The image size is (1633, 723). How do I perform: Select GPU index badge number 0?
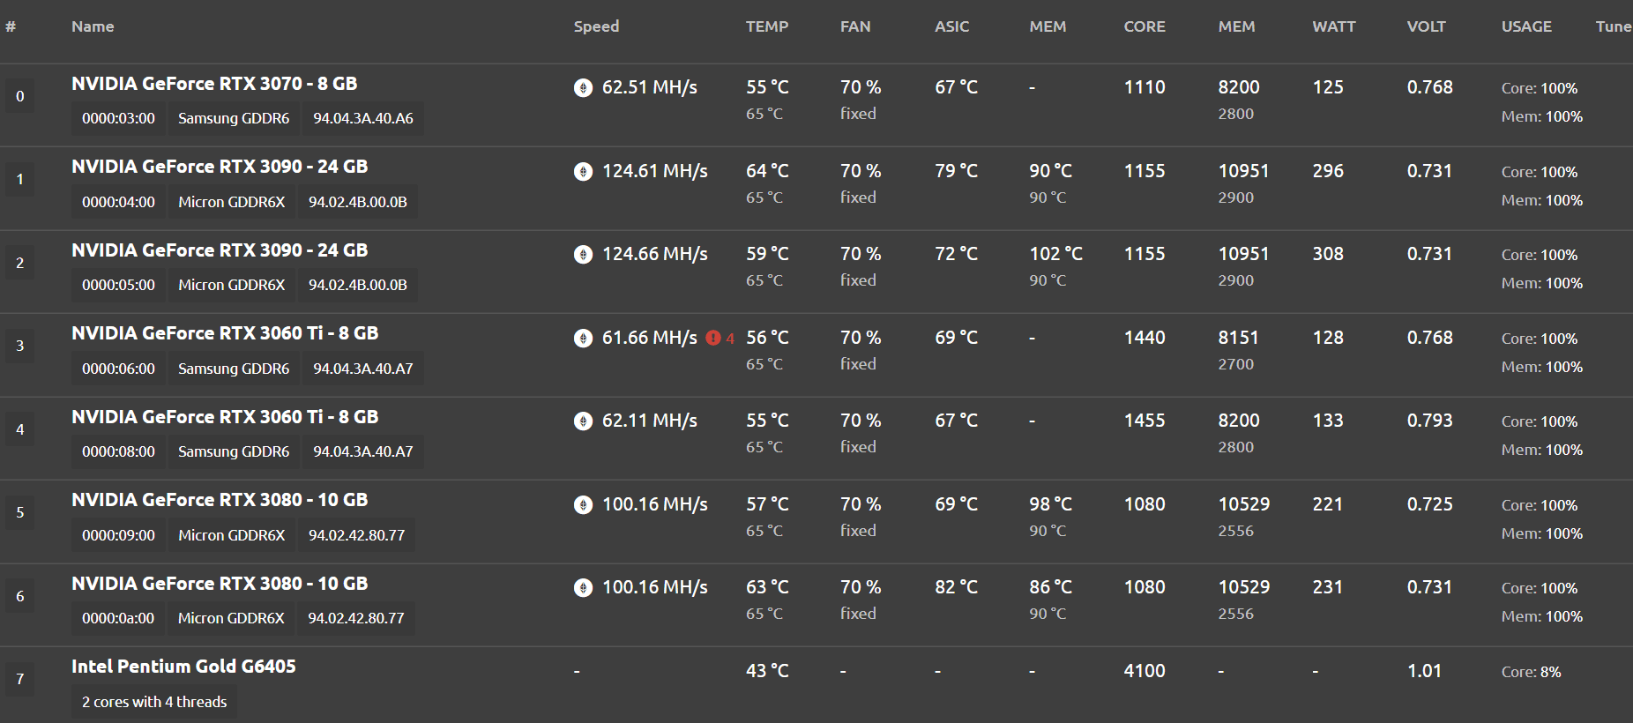[x=19, y=96]
